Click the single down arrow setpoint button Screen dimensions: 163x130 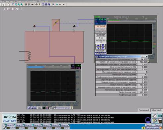pos(98,48)
